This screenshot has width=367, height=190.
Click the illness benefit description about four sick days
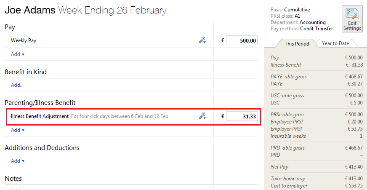tap(120, 116)
